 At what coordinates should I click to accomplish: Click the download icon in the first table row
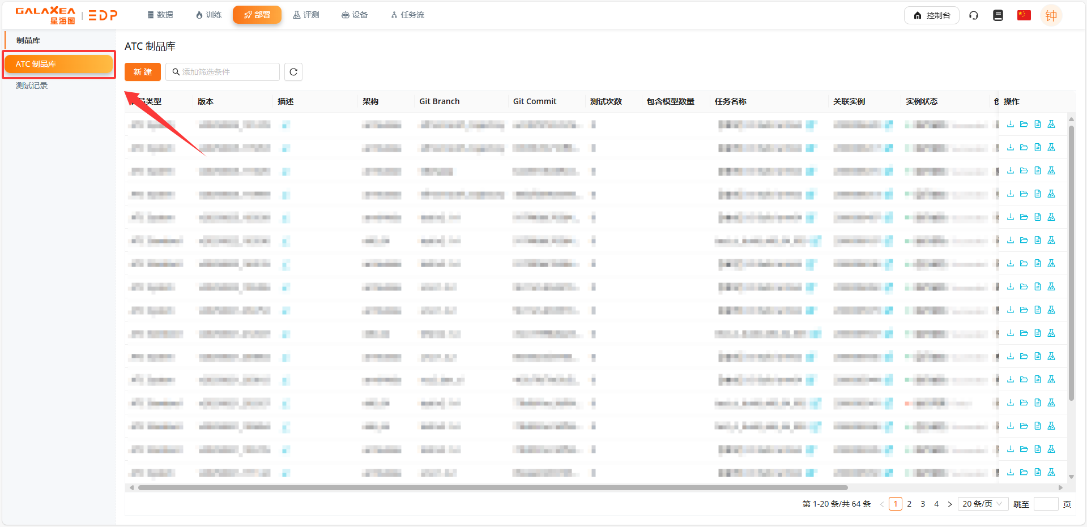pos(1010,124)
